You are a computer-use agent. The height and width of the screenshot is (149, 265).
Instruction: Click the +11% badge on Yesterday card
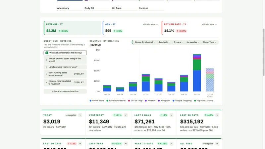[118, 115]
